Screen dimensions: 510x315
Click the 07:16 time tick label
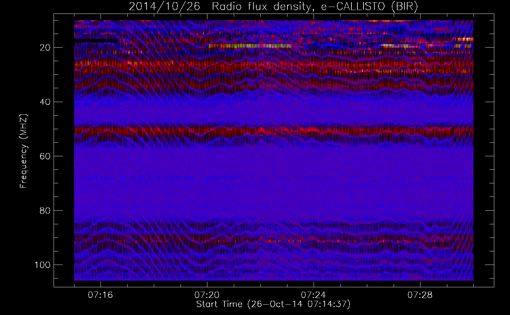click(x=101, y=295)
